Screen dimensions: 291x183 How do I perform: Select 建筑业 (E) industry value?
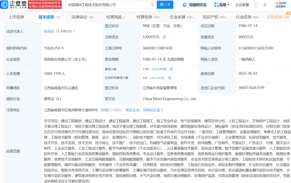point(52,99)
